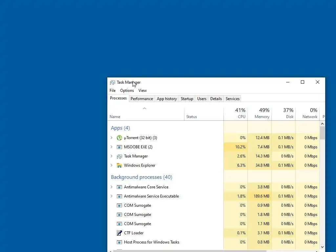
Task: Click the vertical scrollbar up arrow
Action: 322,124
